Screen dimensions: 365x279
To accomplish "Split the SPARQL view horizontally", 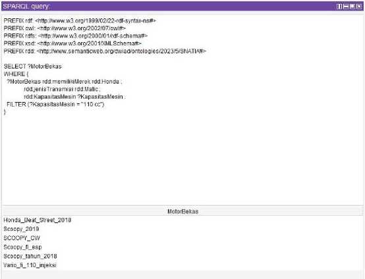I will 346,7.
